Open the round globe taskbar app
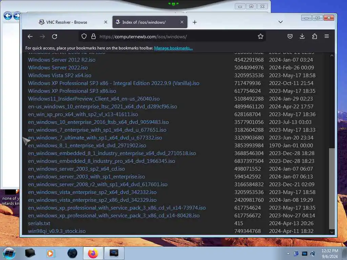This screenshot has height=260, width=347. tap(72, 253)
